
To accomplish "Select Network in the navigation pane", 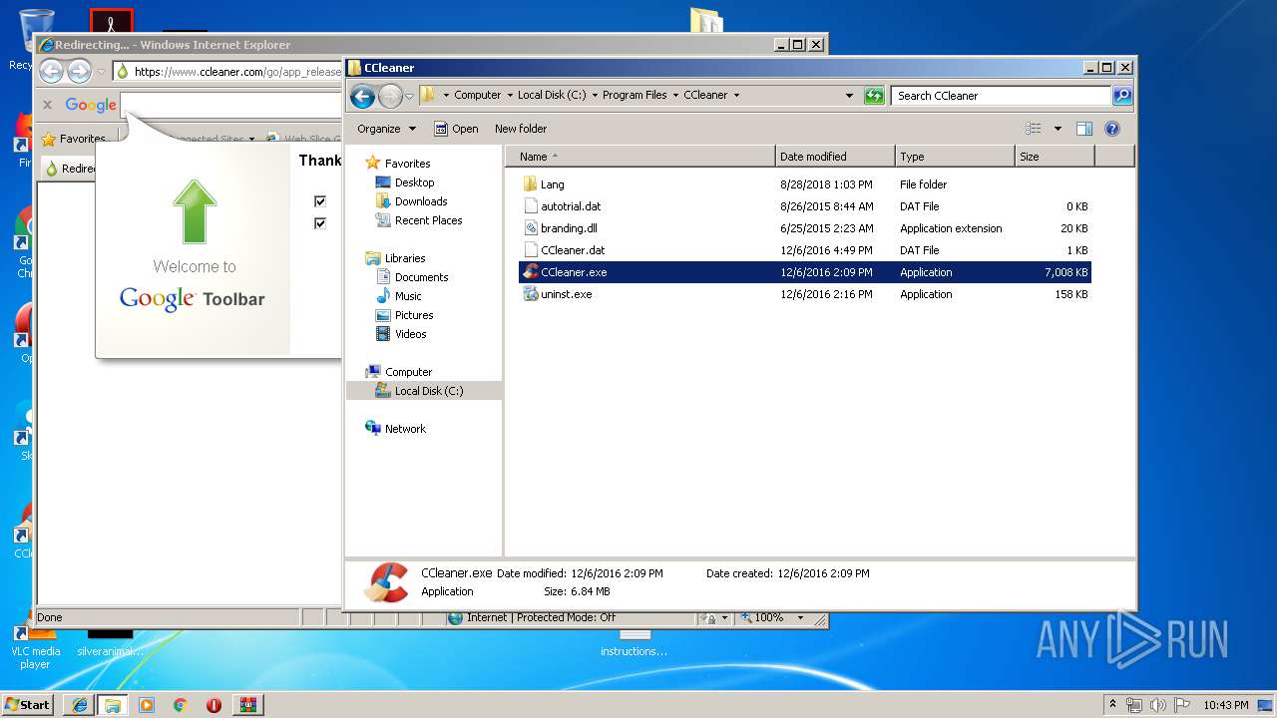I will (405, 429).
